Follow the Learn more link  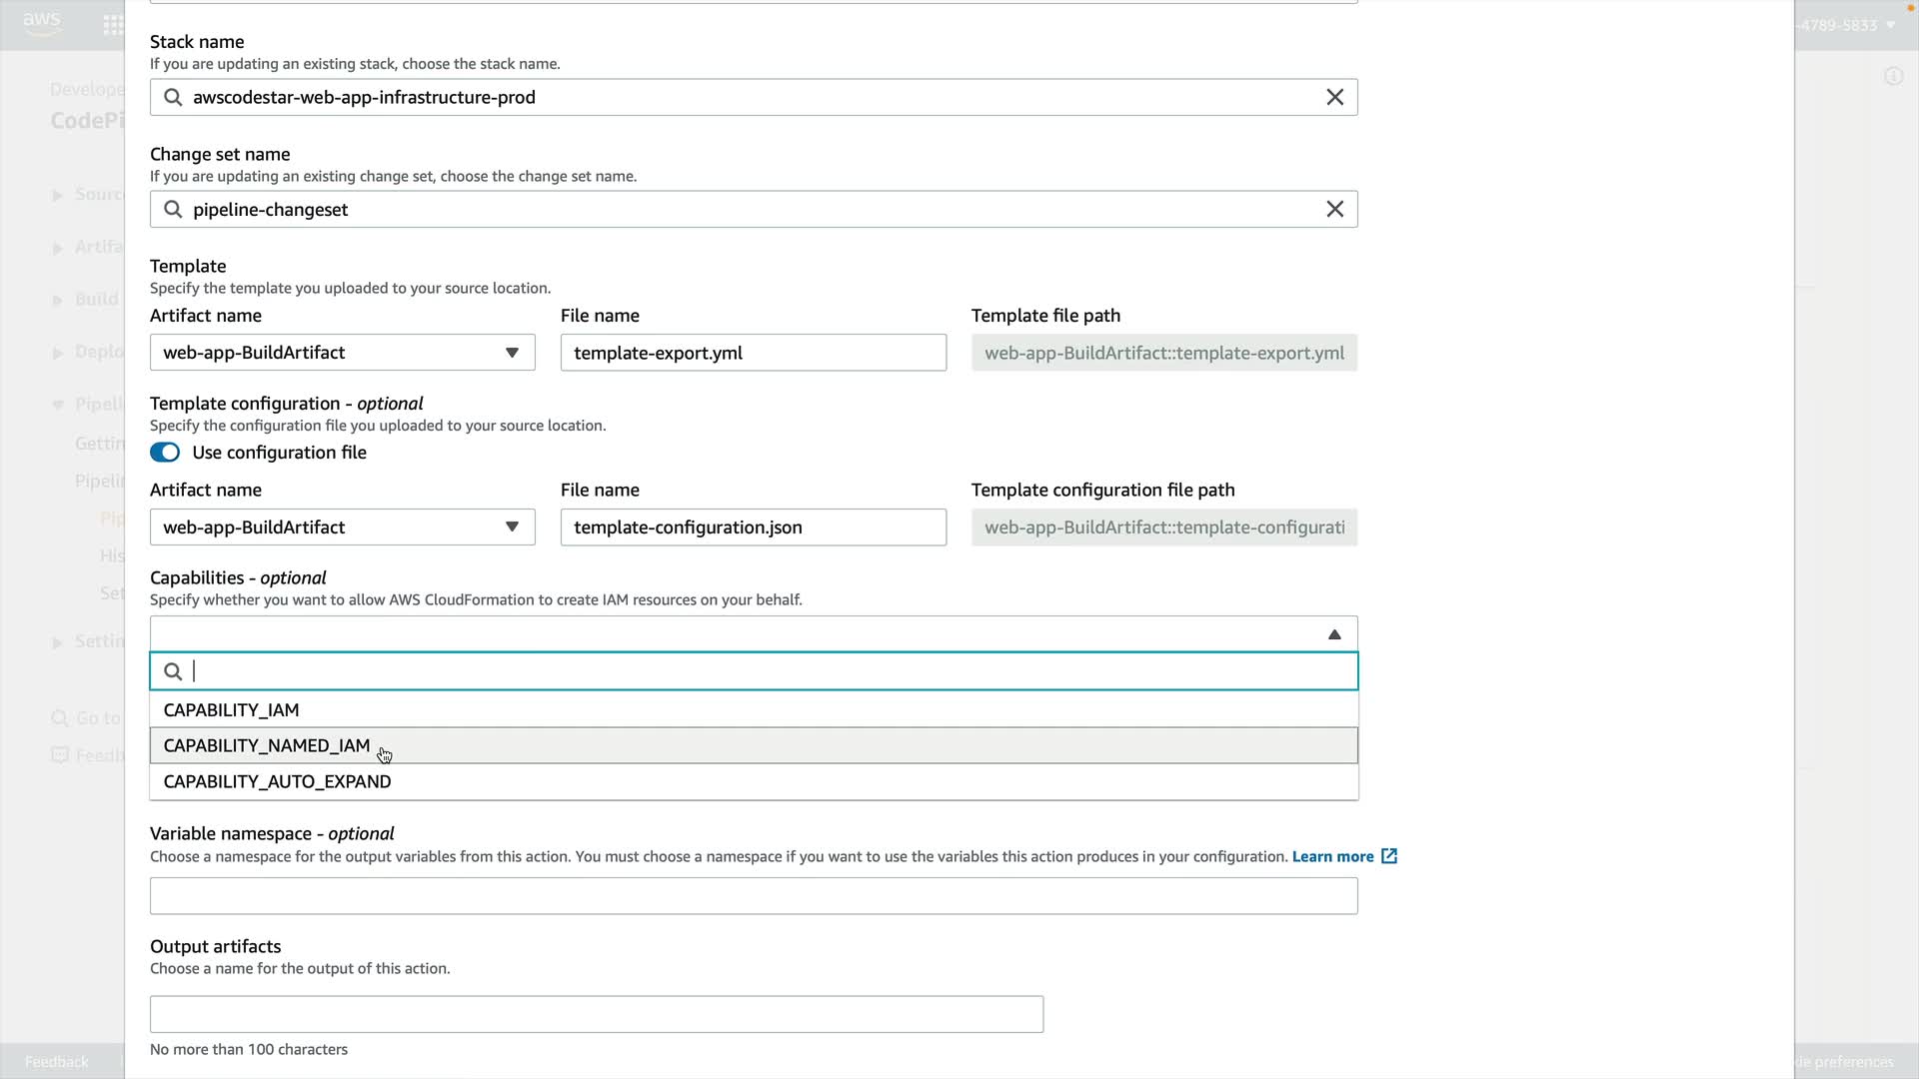(x=1332, y=856)
